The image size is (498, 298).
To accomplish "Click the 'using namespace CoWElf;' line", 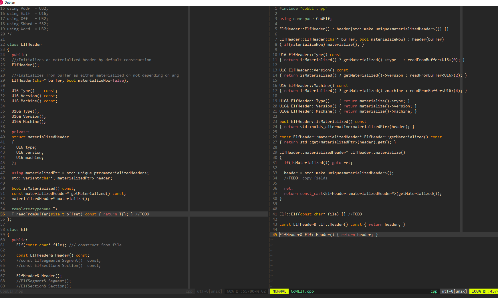I will 305,19.
